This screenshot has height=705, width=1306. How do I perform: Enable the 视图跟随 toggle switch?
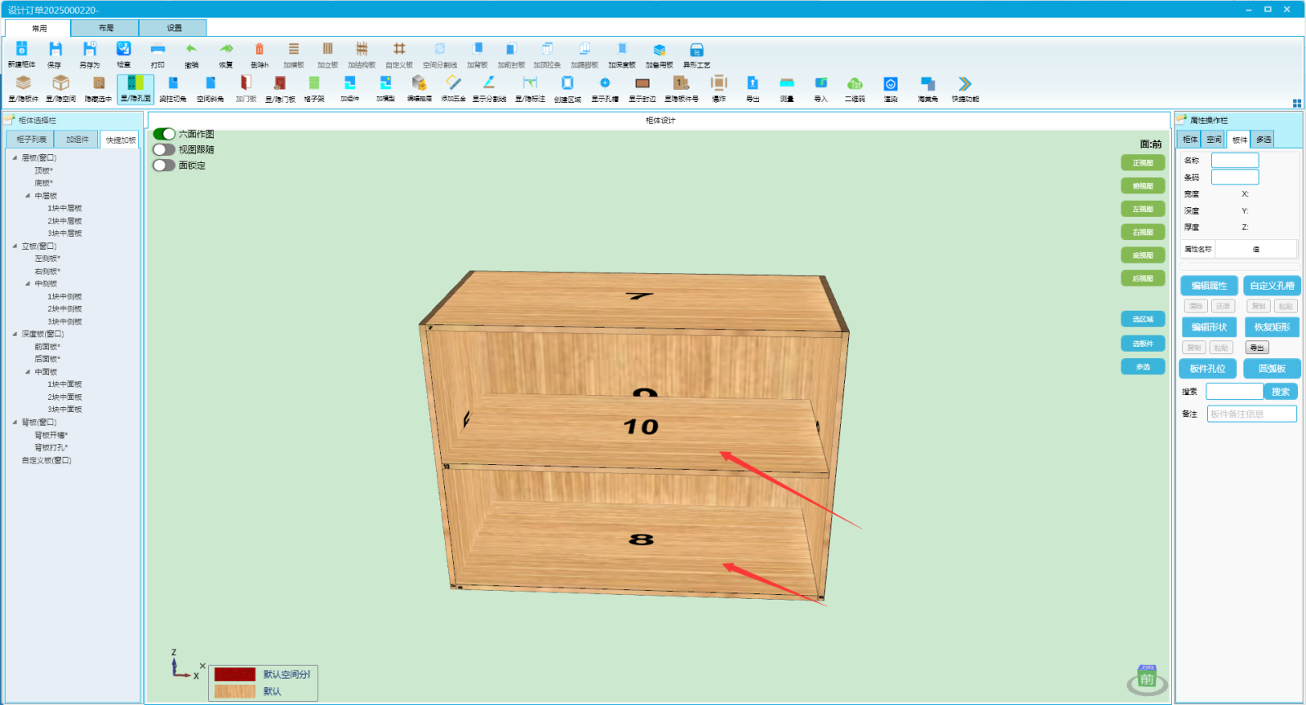[164, 149]
